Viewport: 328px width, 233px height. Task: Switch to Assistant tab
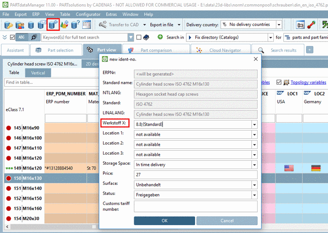[15, 50]
